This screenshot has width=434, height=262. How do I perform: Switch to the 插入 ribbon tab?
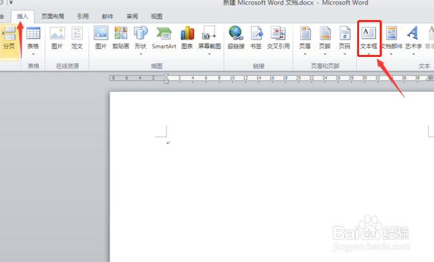click(23, 17)
